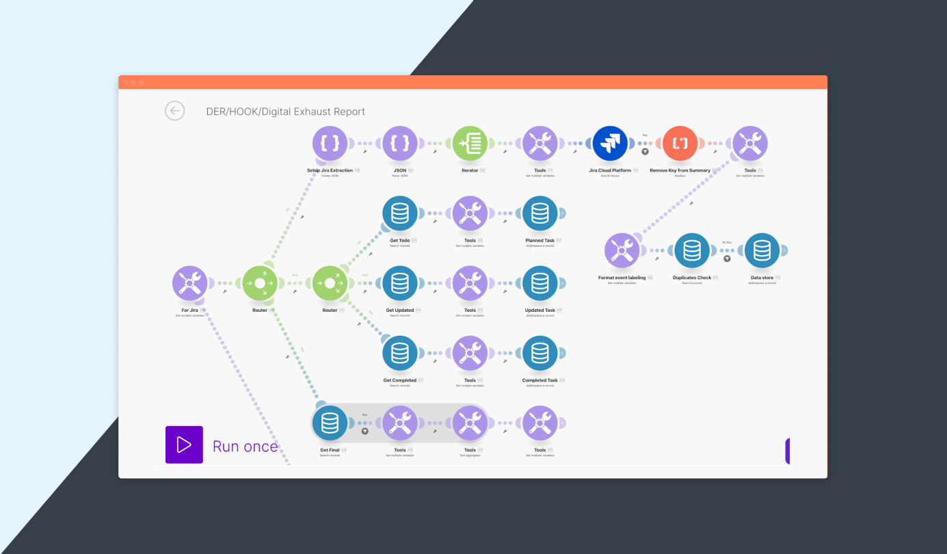Click the DER/HOOK/Digital Exhaust Report scenario title
947x554 pixels.
[286, 111]
